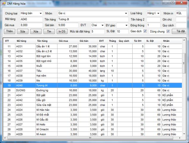This screenshot has width=189, height=143.
Task: Click the Mã hàng input field
Action: coord(31,19)
